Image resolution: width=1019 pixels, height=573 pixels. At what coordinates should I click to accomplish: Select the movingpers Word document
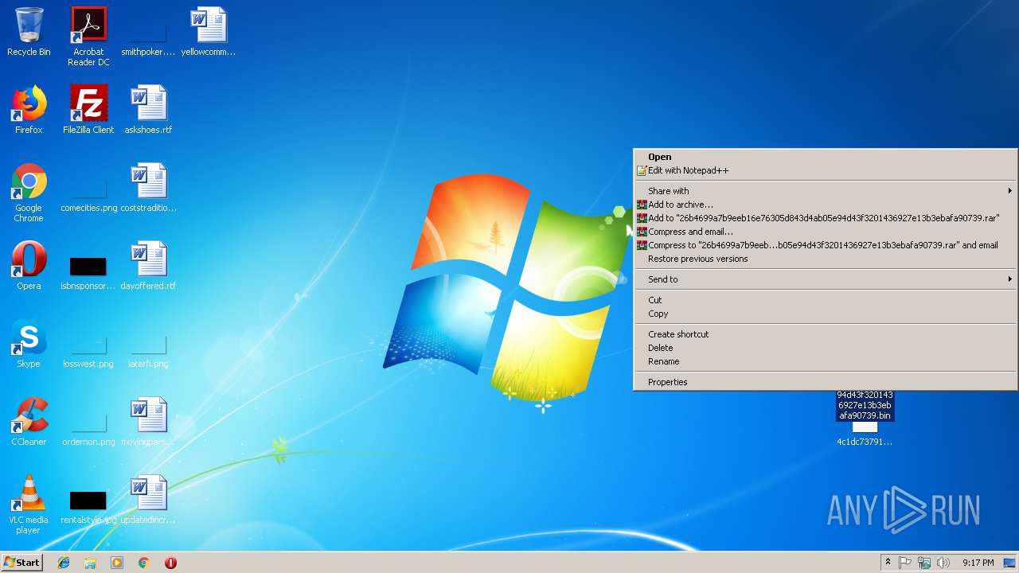click(x=148, y=422)
